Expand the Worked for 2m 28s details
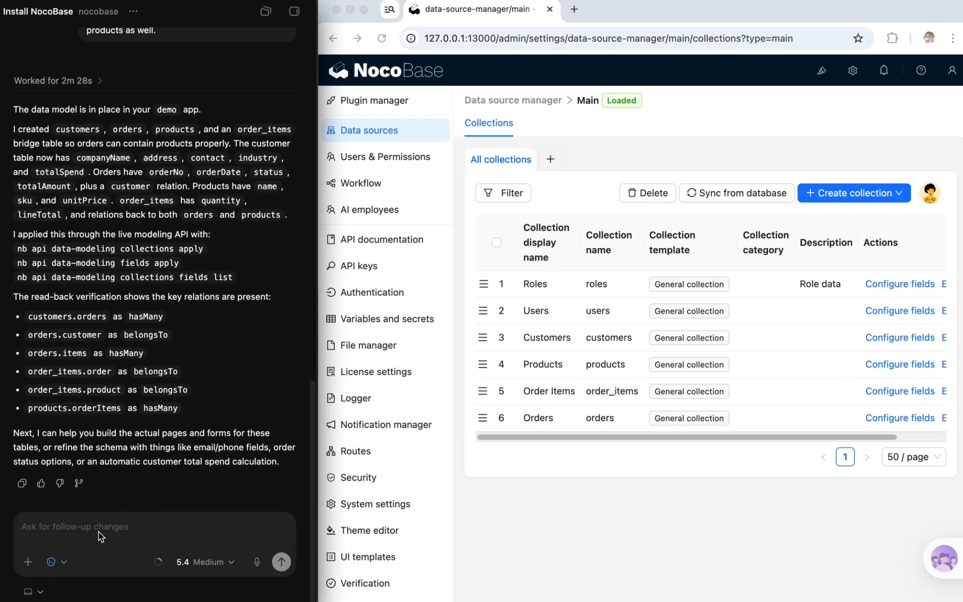Image resolution: width=963 pixels, height=602 pixels. click(58, 80)
